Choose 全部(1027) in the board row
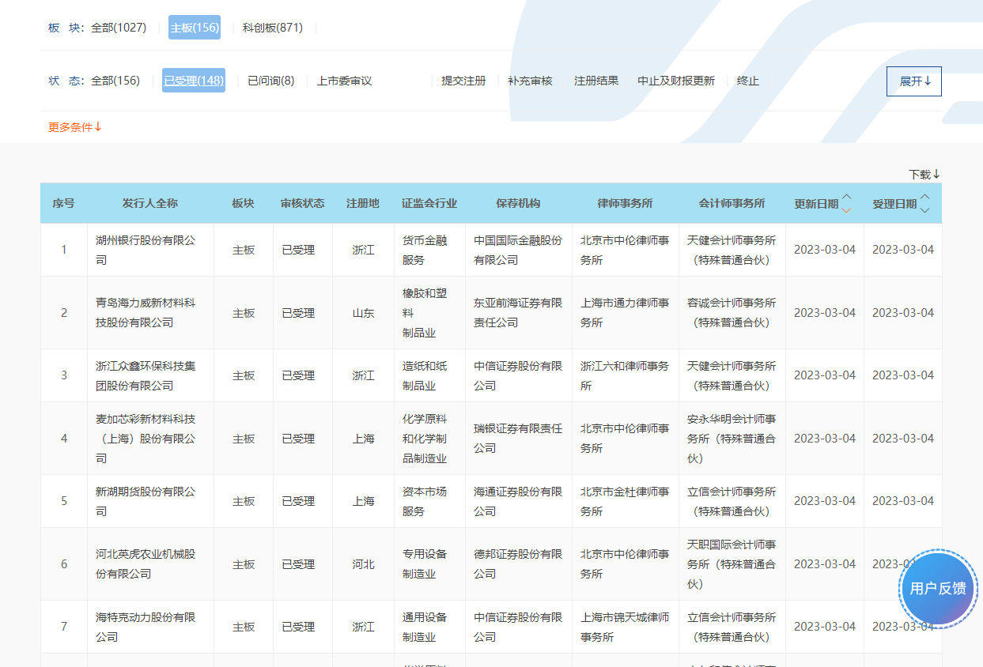 click(x=119, y=28)
